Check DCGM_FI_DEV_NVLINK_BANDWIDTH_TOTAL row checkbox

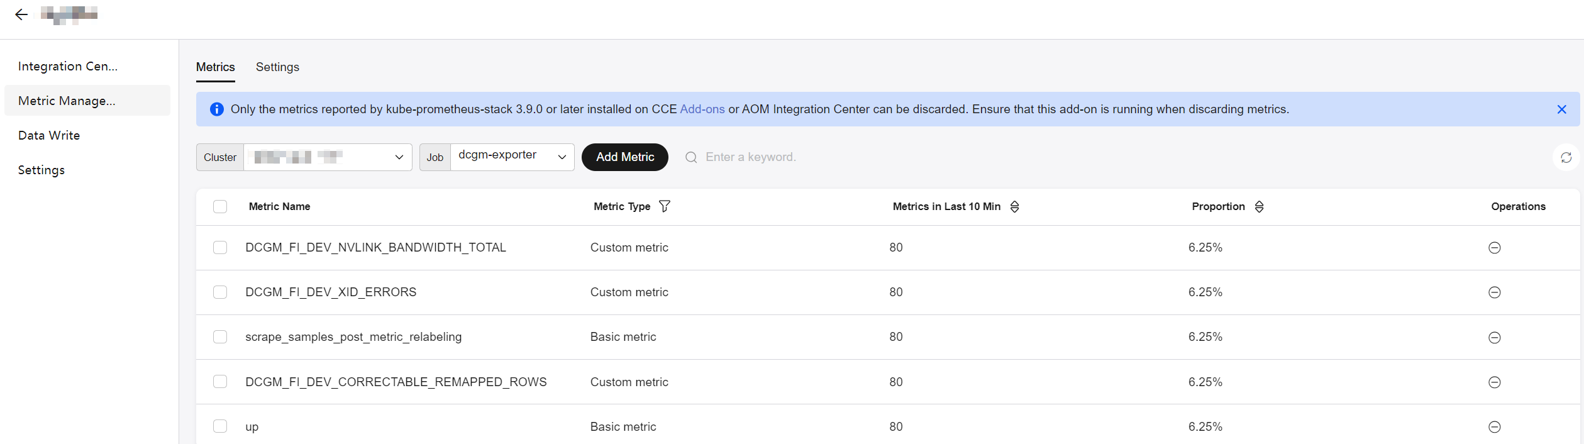220,247
